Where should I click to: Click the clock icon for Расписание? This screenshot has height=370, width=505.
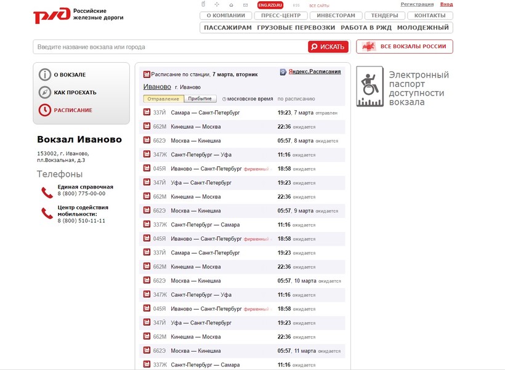[x=45, y=110]
